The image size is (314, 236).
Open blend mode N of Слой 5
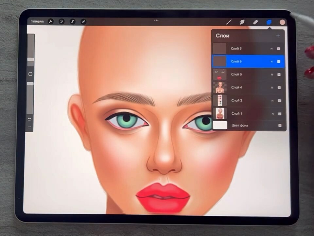[x=272, y=75]
